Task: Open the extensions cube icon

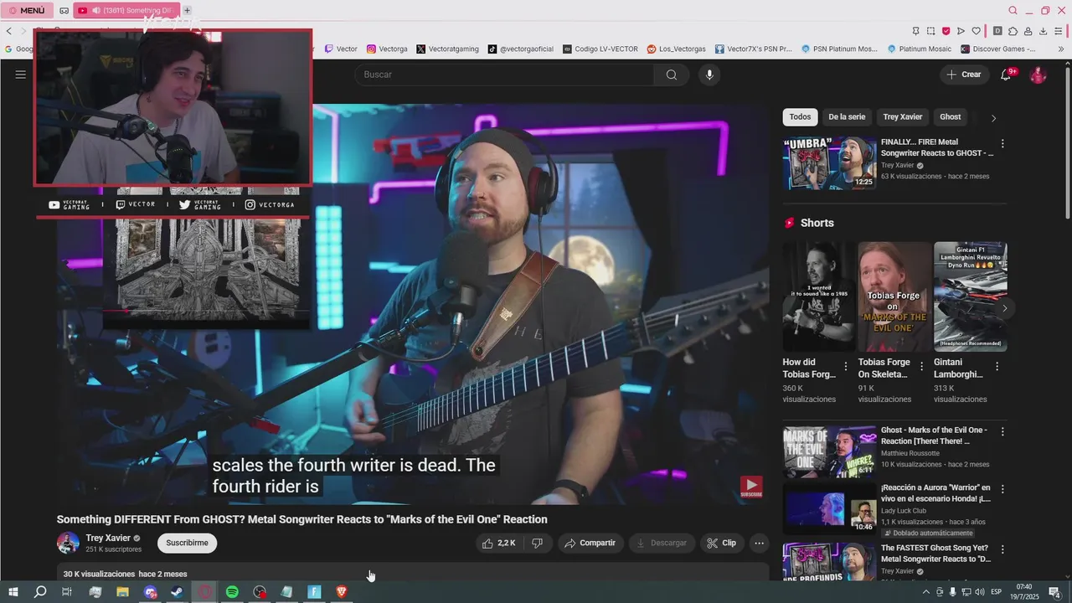Action: (x=1013, y=31)
